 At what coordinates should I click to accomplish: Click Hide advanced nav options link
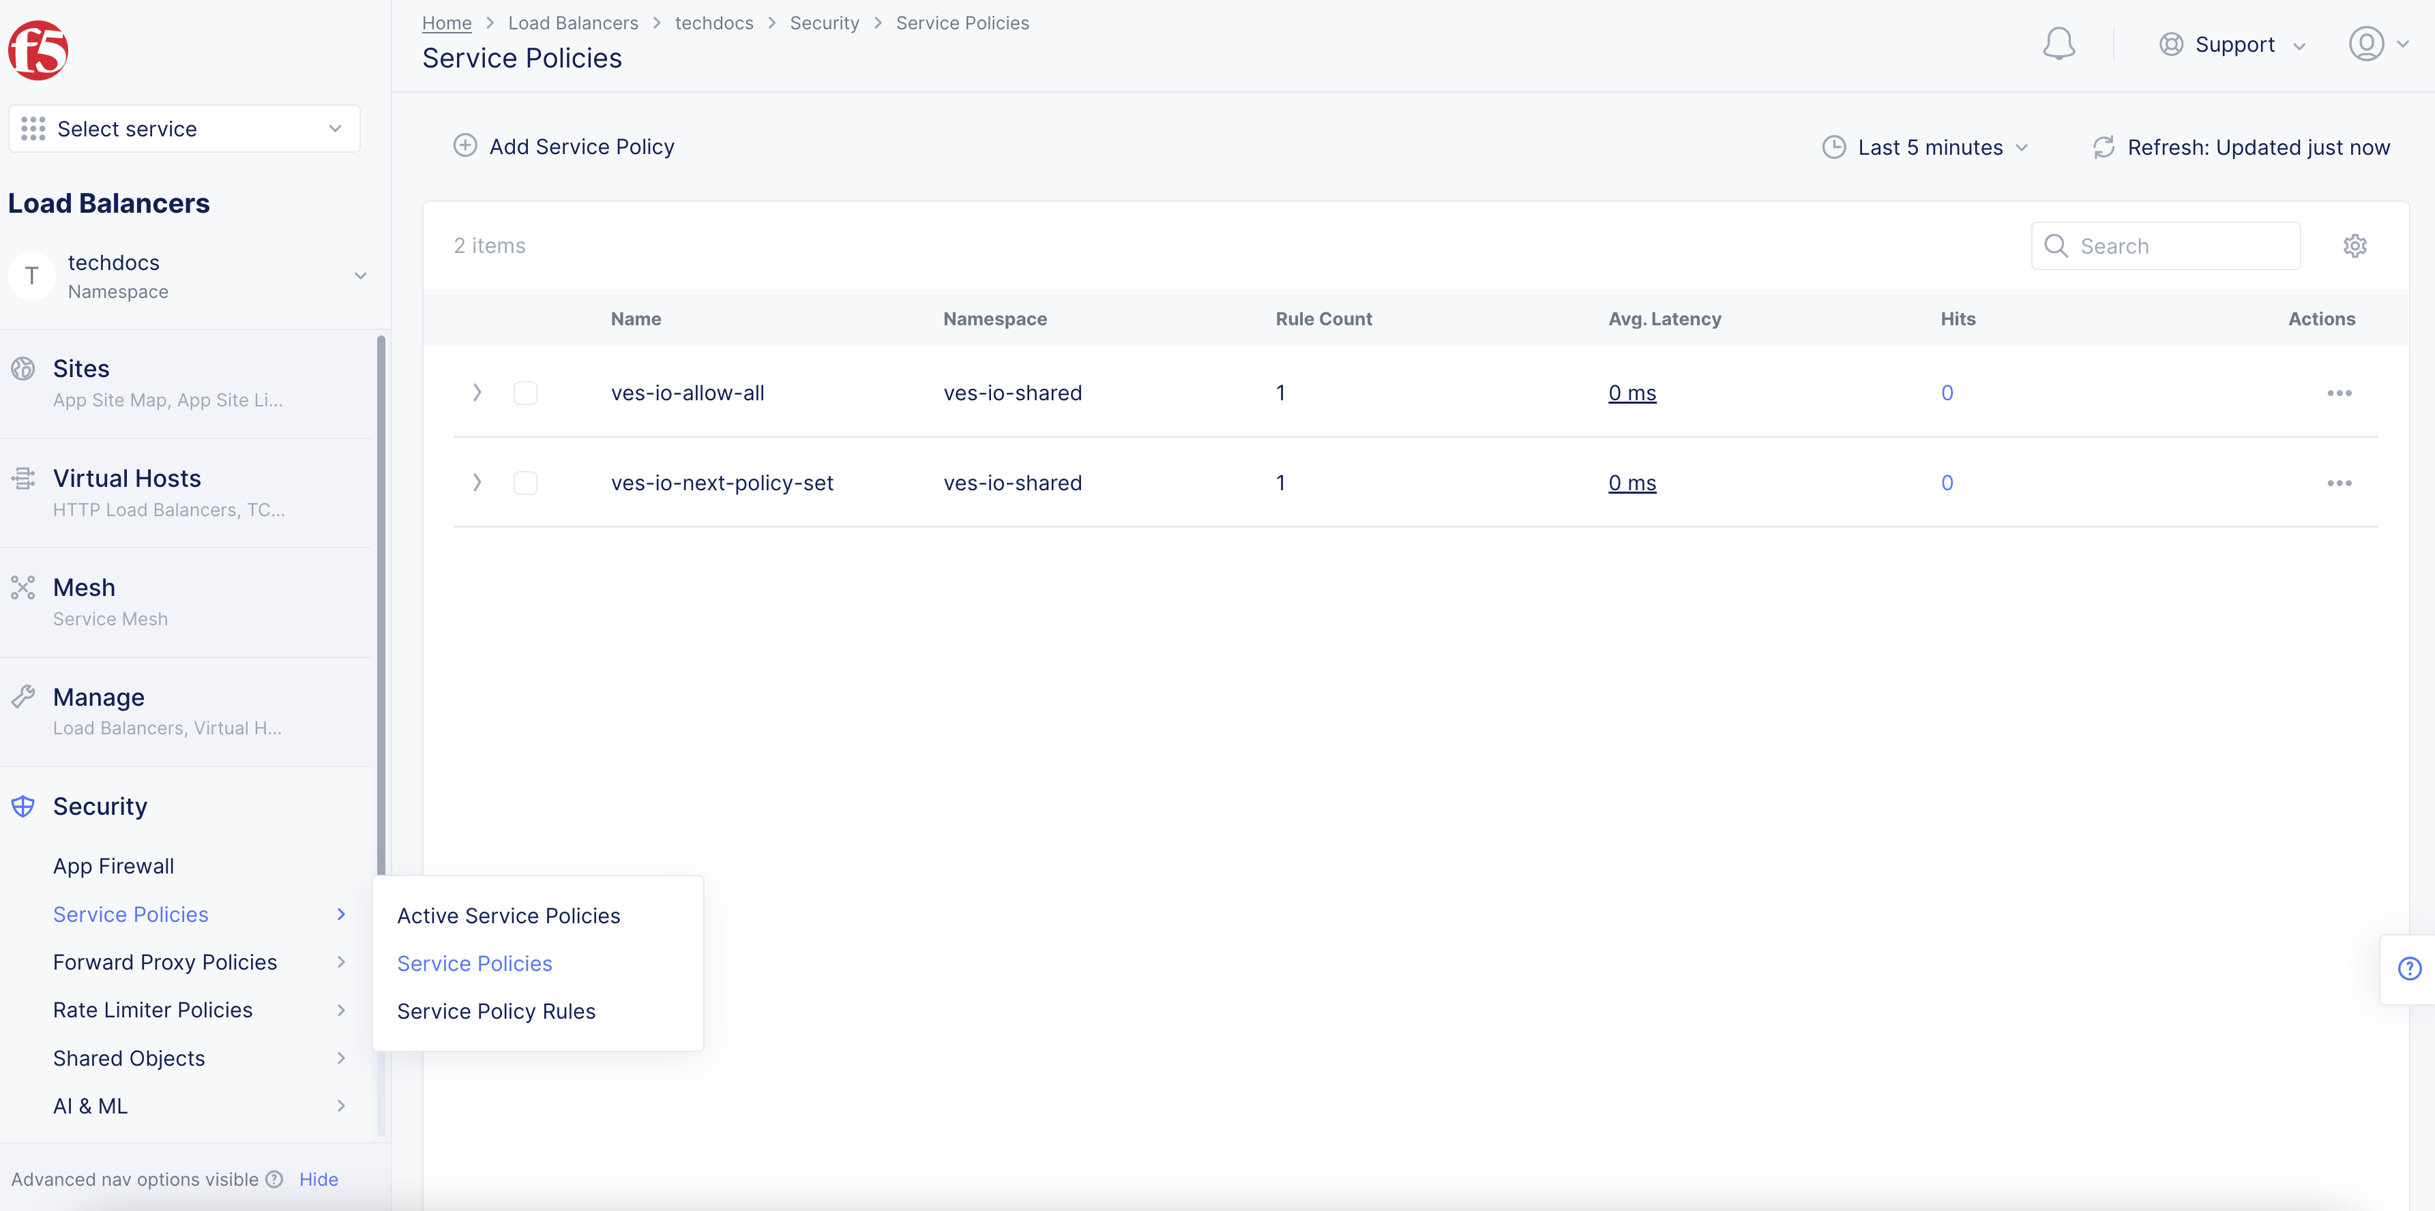pos(319,1179)
